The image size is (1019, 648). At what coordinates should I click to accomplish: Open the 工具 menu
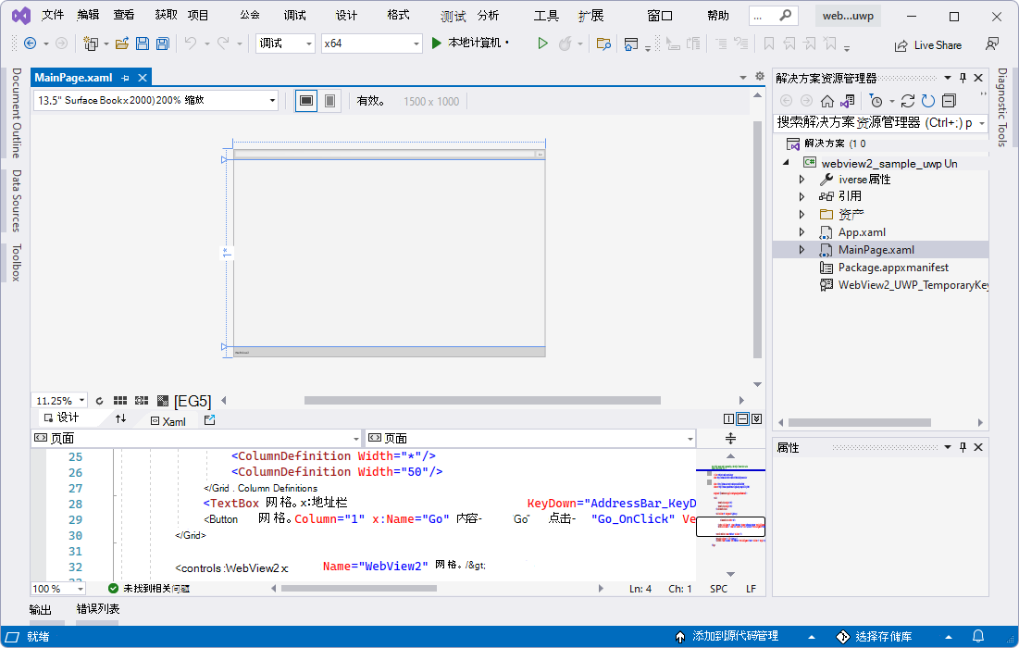tap(546, 15)
